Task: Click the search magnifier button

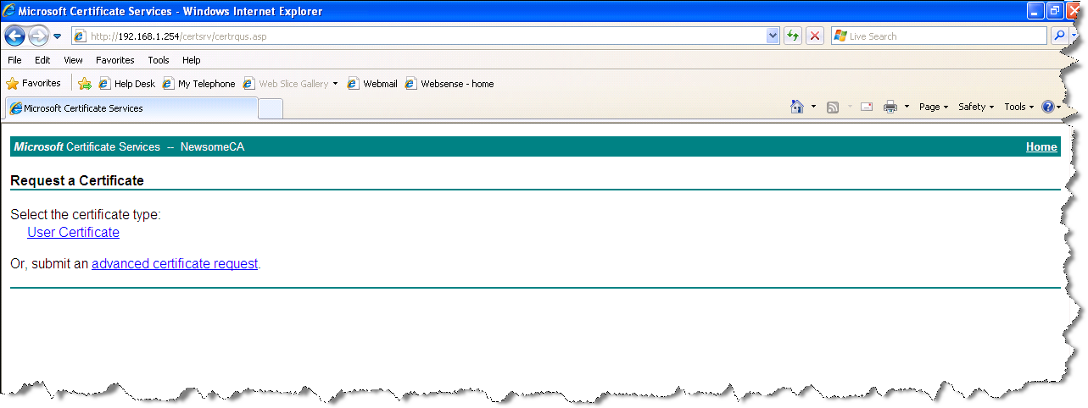Action: (1059, 36)
